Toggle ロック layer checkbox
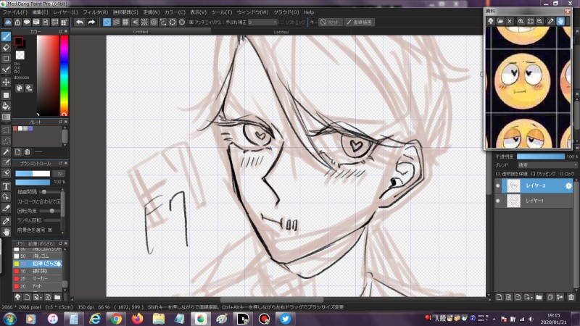Image resolution: width=580 pixels, height=326 pixels. point(561,174)
